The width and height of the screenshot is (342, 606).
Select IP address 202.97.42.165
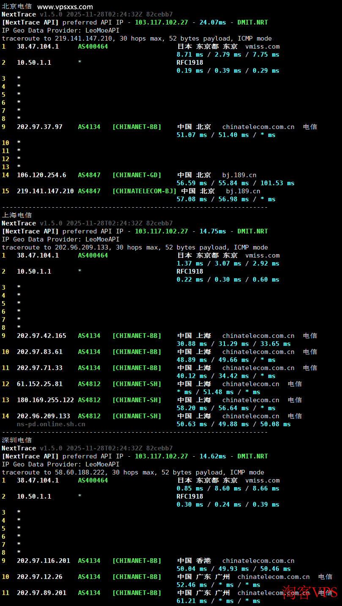41,336
